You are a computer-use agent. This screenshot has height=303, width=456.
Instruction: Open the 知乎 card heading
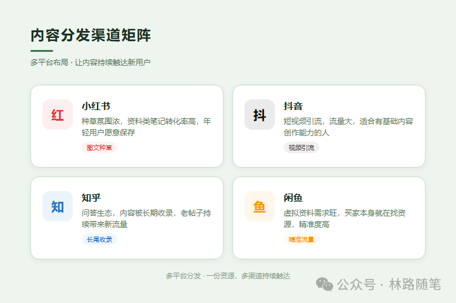point(91,198)
